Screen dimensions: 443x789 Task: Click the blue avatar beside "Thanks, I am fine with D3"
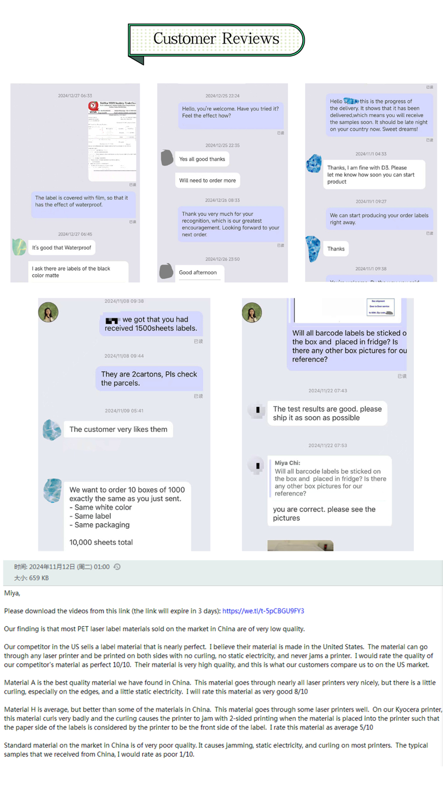pyautogui.click(x=314, y=164)
